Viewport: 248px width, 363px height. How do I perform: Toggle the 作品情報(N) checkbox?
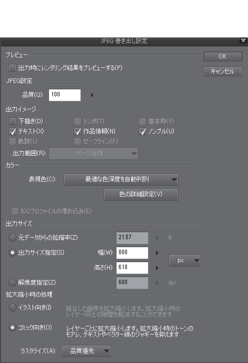[x=77, y=131]
